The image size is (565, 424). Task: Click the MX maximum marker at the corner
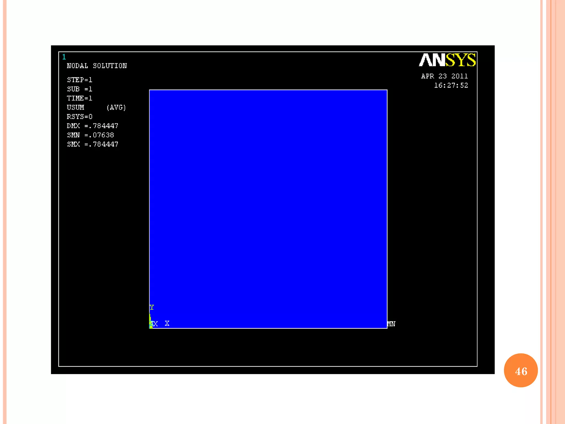[155, 324]
